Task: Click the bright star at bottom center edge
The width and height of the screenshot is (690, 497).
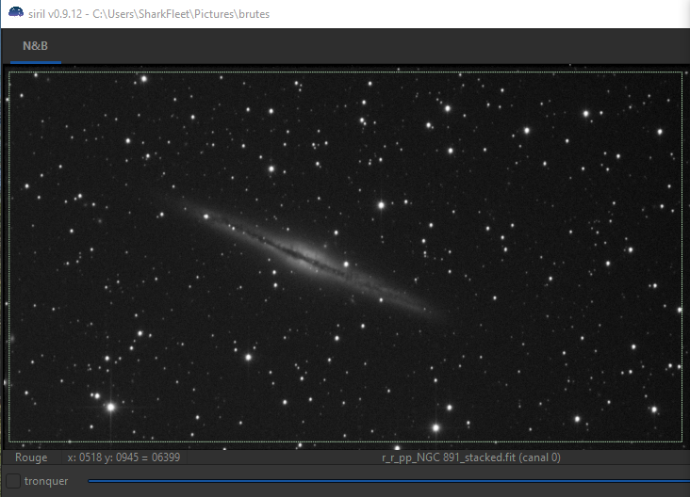Action: tap(435, 427)
